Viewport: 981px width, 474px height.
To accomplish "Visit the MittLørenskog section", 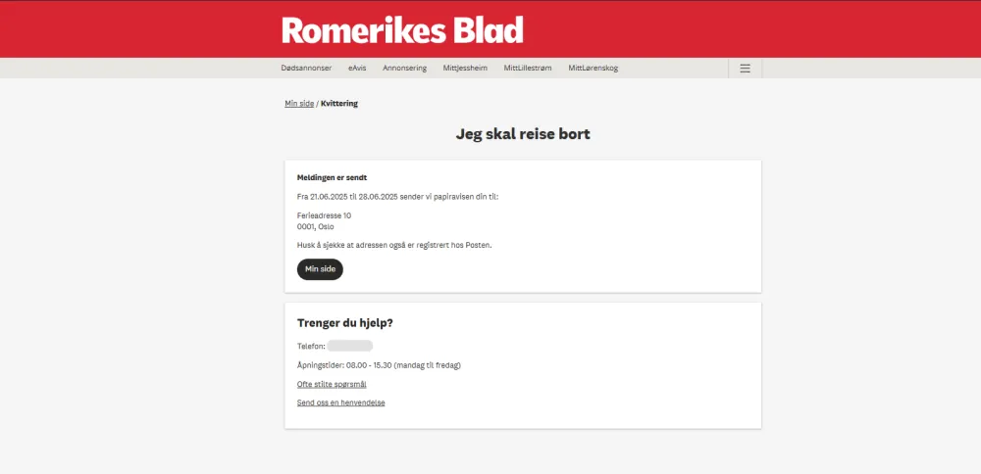I will [593, 69].
